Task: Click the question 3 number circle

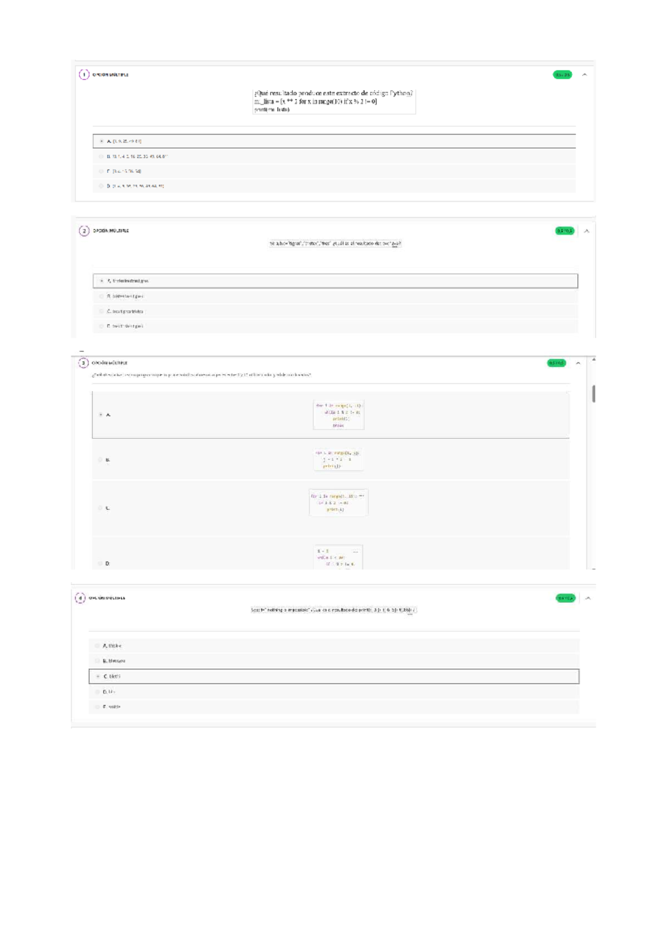Action: click(83, 363)
